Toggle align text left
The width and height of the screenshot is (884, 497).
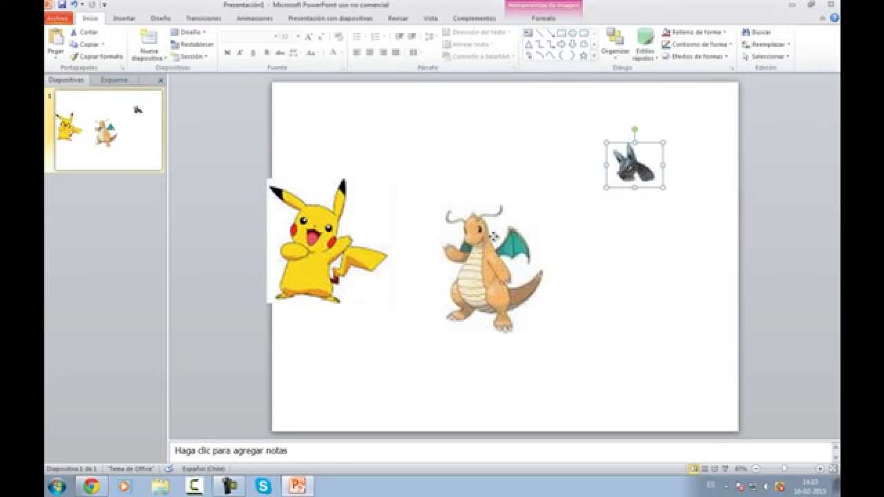[357, 52]
